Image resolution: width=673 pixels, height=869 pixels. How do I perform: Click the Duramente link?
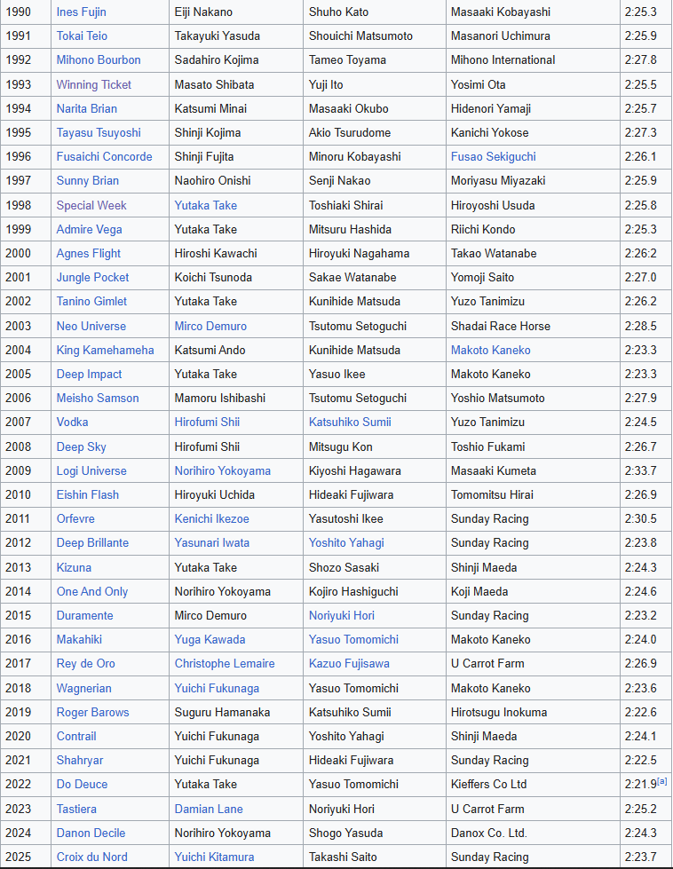coord(85,615)
